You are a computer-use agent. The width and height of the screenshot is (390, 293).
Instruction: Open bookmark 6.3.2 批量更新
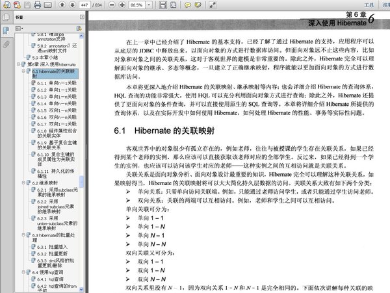52,254
